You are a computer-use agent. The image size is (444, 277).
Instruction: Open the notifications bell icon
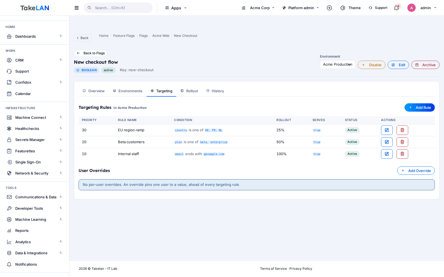(397, 8)
